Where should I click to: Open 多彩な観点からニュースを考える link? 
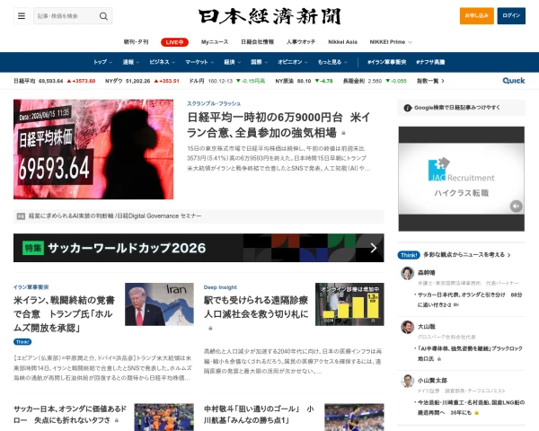pyautogui.click(x=466, y=255)
